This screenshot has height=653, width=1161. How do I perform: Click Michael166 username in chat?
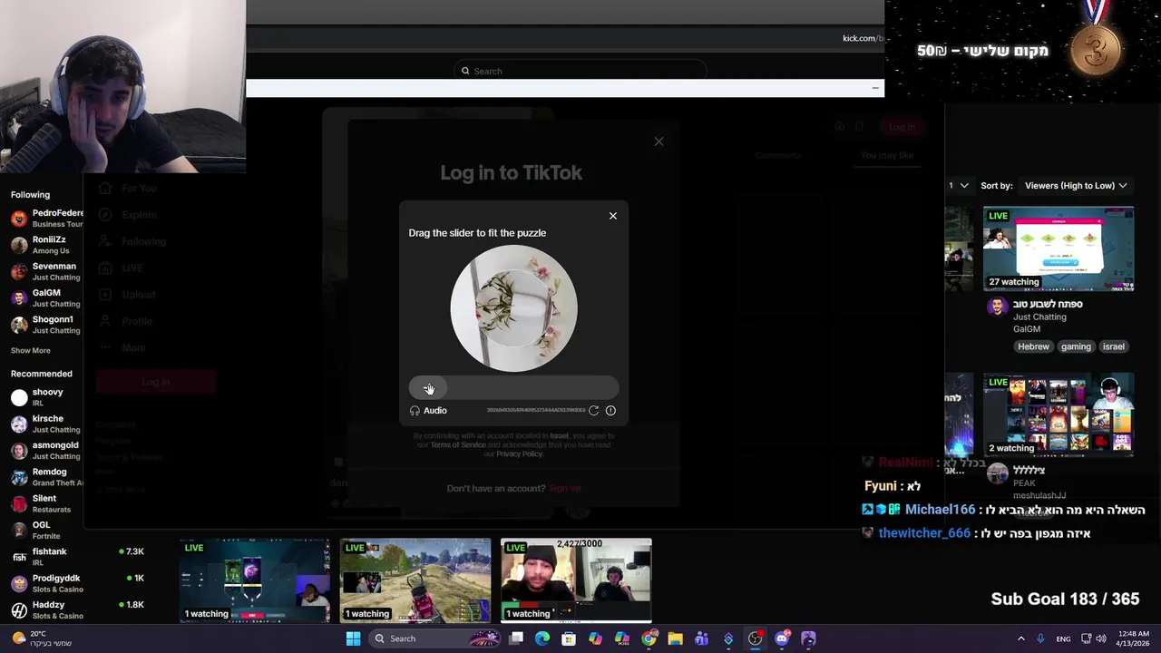click(940, 510)
